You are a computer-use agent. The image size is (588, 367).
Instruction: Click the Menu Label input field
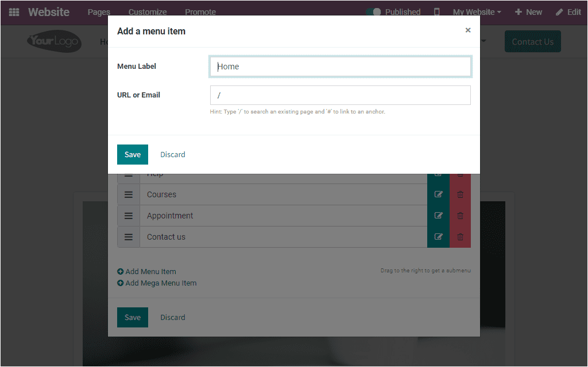340,67
